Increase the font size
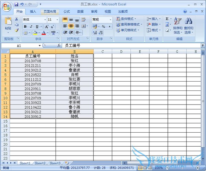Viewport: 206px width, 171px height. click(x=46, y=27)
